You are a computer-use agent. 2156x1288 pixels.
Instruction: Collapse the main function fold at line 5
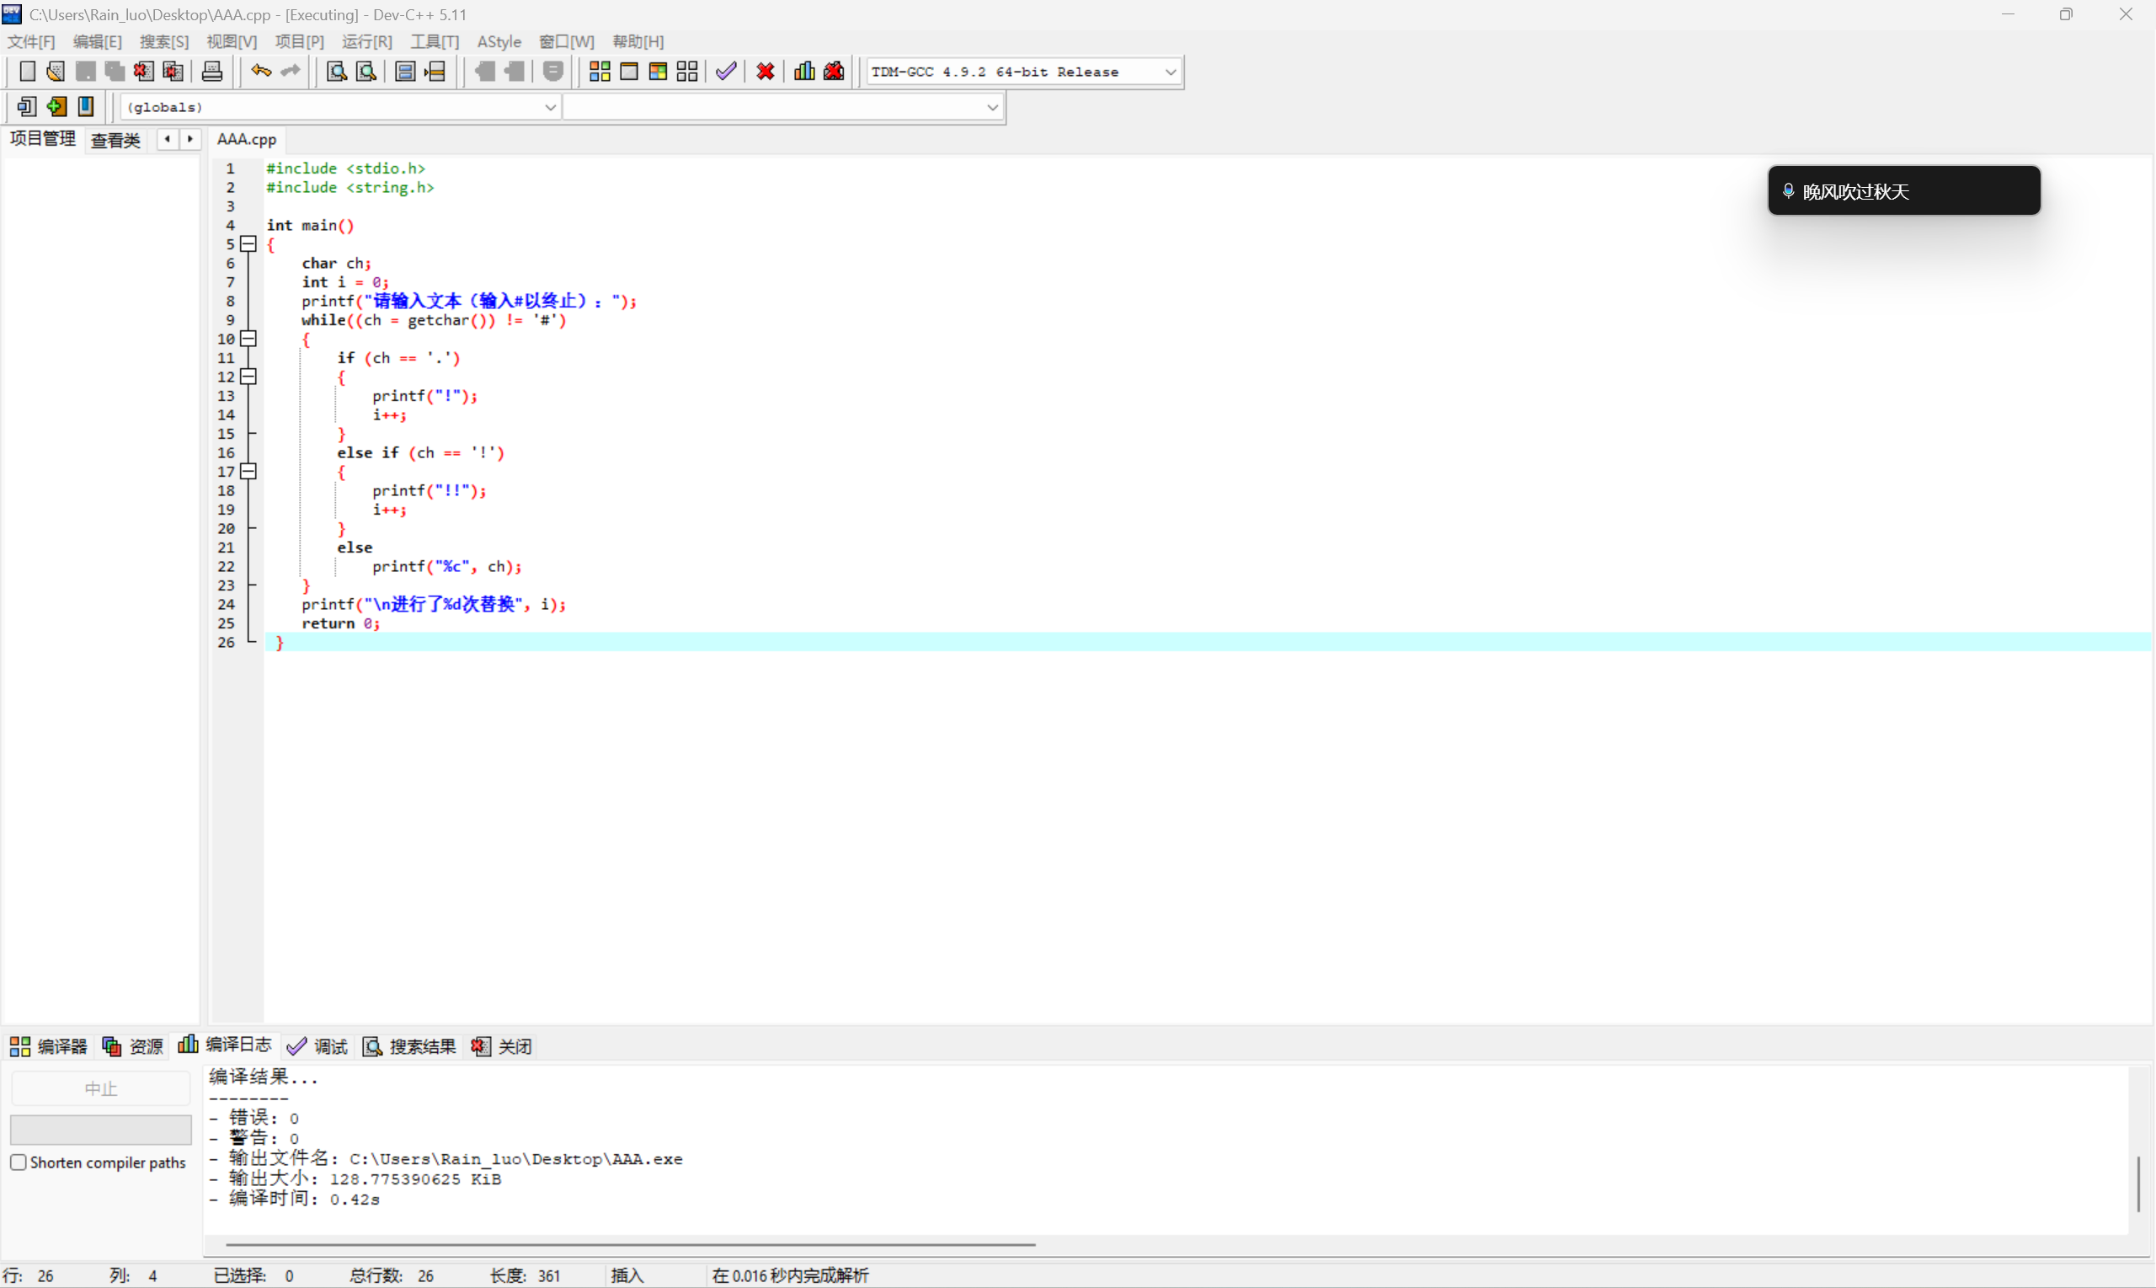click(x=248, y=244)
